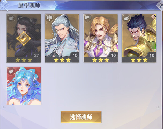163x129 pixels.
Task: Click the three stars under golden-armor card
Action: (139, 60)
